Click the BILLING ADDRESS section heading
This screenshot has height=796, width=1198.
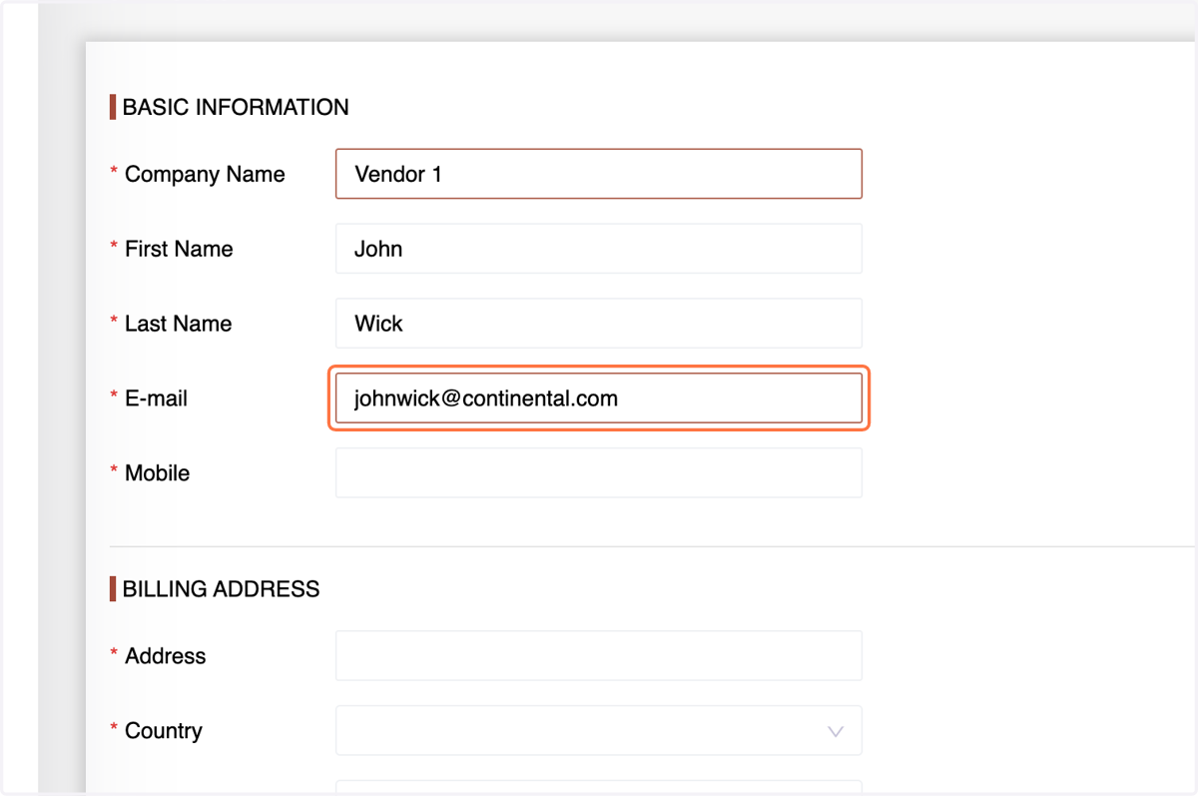pyautogui.click(x=221, y=589)
